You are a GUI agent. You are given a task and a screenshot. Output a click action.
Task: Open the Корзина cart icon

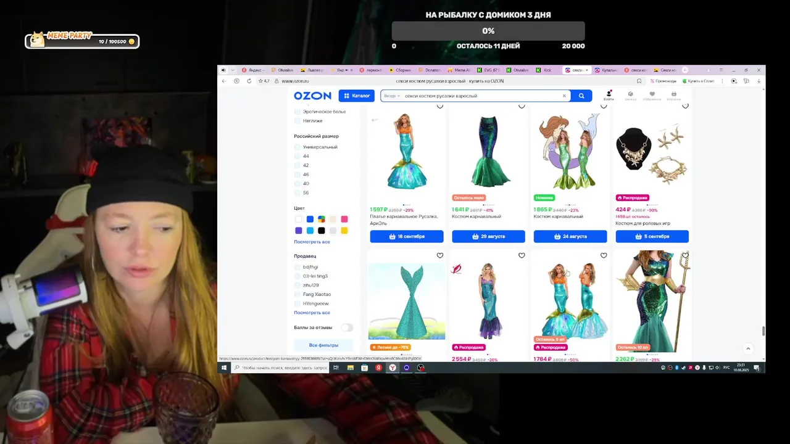pyautogui.click(x=674, y=95)
